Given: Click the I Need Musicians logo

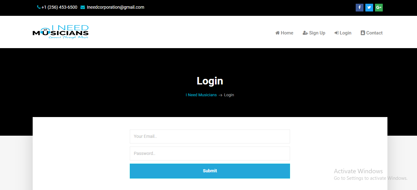Looking at the screenshot, I should pos(61,32).
